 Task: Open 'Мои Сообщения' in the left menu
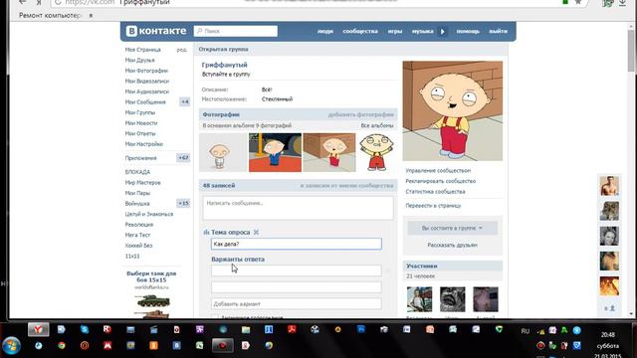tap(145, 101)
